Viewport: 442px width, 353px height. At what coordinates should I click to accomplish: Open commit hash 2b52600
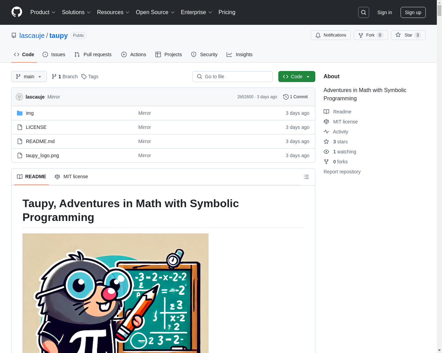coord(245,97)
